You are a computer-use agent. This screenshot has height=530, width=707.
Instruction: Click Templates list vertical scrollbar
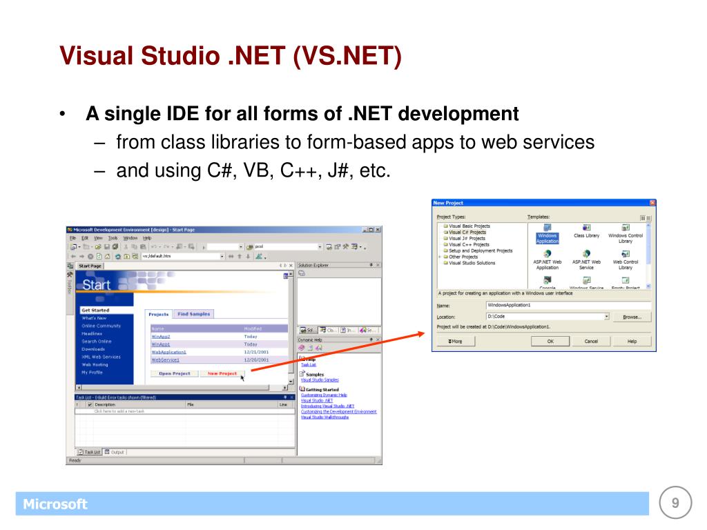[648, 255]
